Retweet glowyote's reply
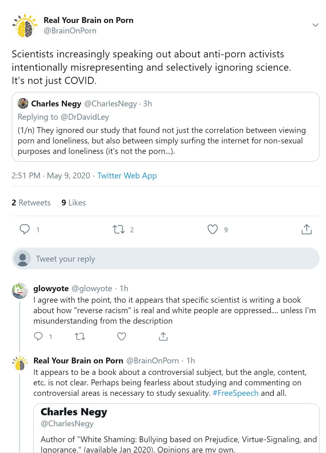Screen dimensions: 326x453 [80, 337]
